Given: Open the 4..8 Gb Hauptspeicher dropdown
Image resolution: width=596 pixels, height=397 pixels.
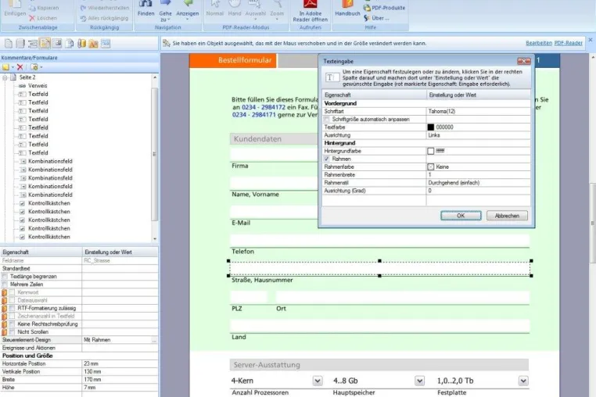Looking at the screenshot, I should (x=420, y=381).
